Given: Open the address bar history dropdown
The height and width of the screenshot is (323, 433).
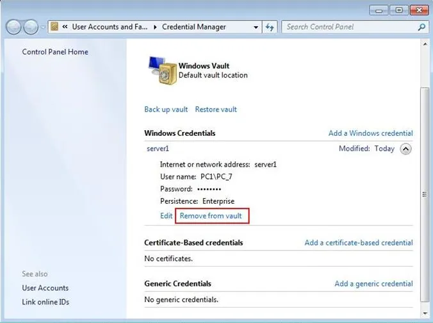Looking at the screenshot, I should pos(256,27).
